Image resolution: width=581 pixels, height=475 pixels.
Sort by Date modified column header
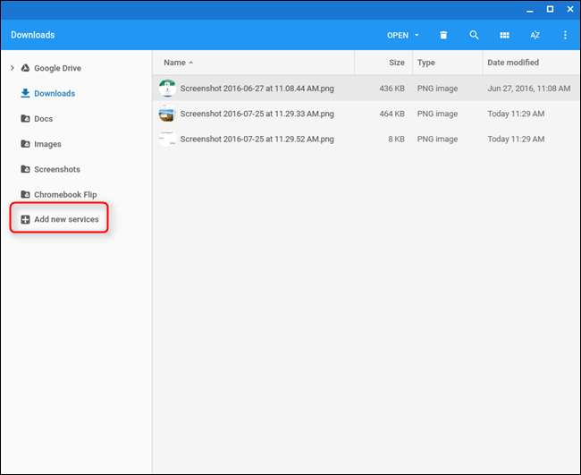coord(512,63)
